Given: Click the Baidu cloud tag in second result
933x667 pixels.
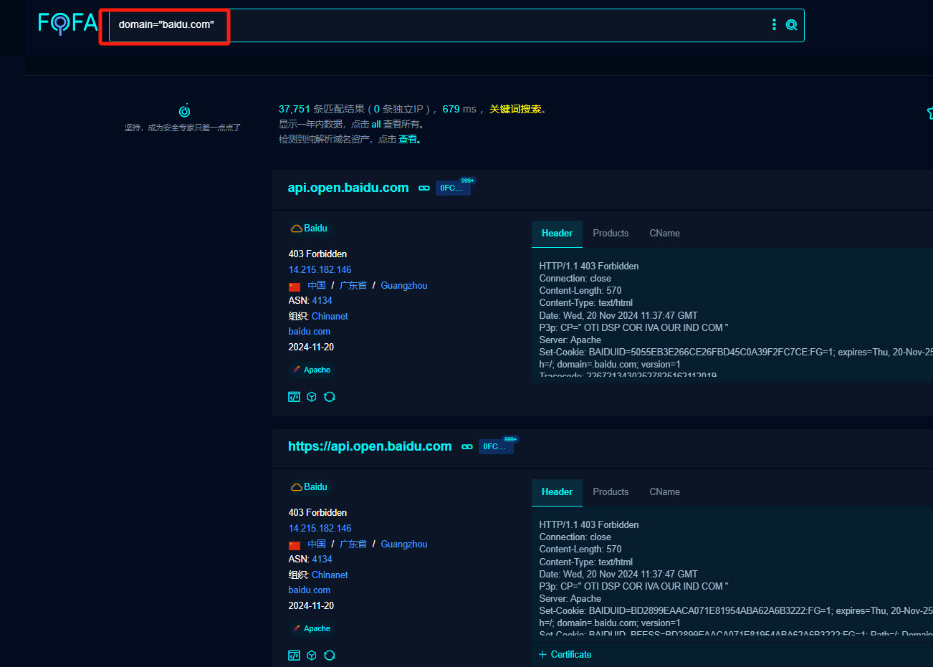Looking at the screenshot, I should pos(309,486).
